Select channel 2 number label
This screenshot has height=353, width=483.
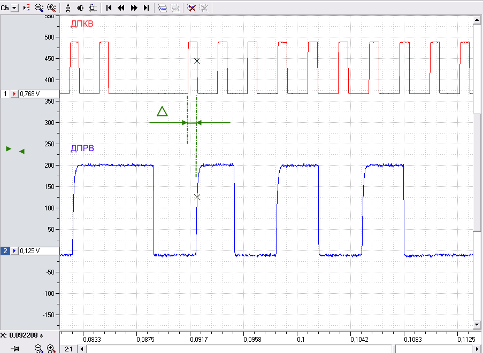click(5, 251)
